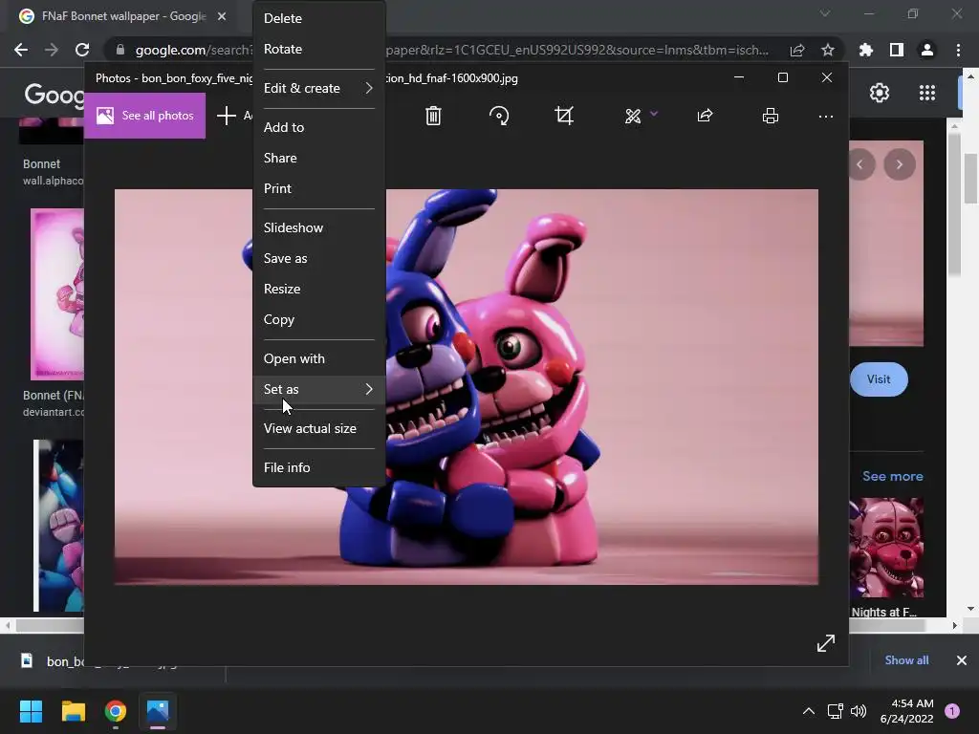979x734 pixels.
Task: Select View actual size menu item
Action: point(318,428)
